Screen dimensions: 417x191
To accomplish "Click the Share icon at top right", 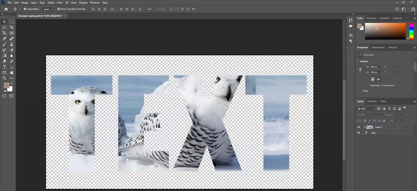I will pyautogui.click(x=413, y=9).
